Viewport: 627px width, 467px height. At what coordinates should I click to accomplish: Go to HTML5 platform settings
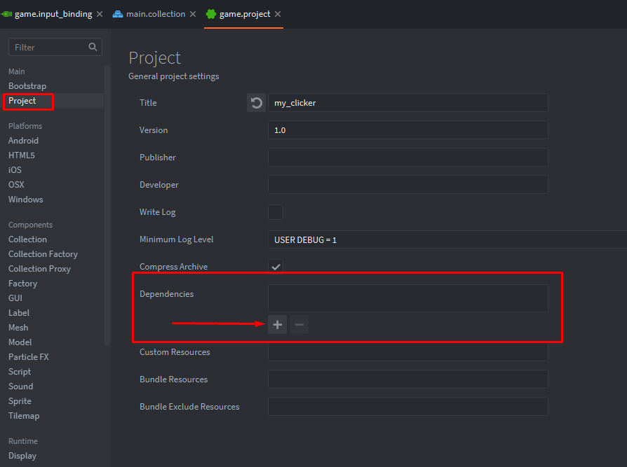pos(22,155)
